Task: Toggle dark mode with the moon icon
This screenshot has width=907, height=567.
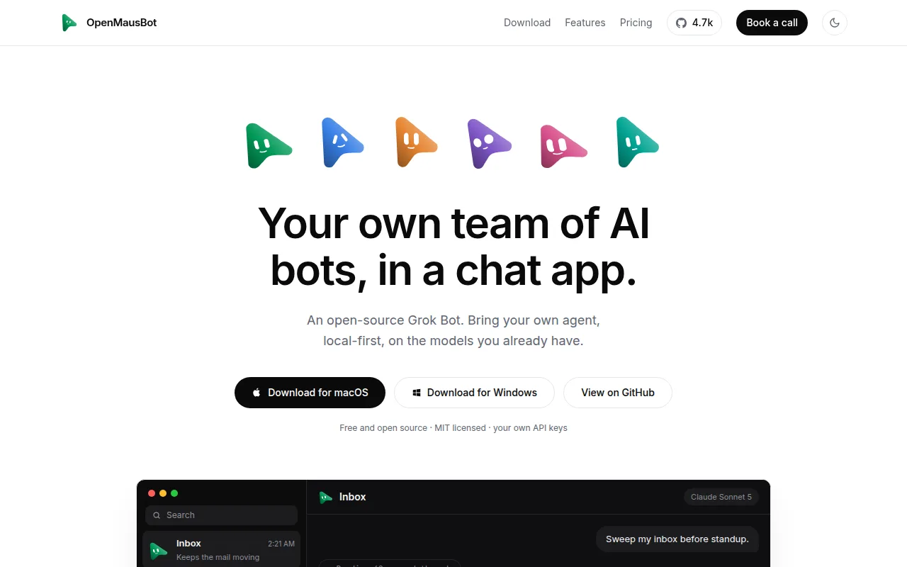Action: (x=835, y=23)
